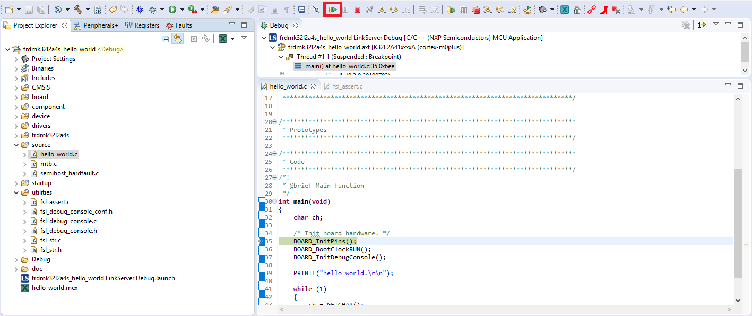Click the blue Debug bug icon
Screen dimensions: 752x316
[x=140, y=10]
